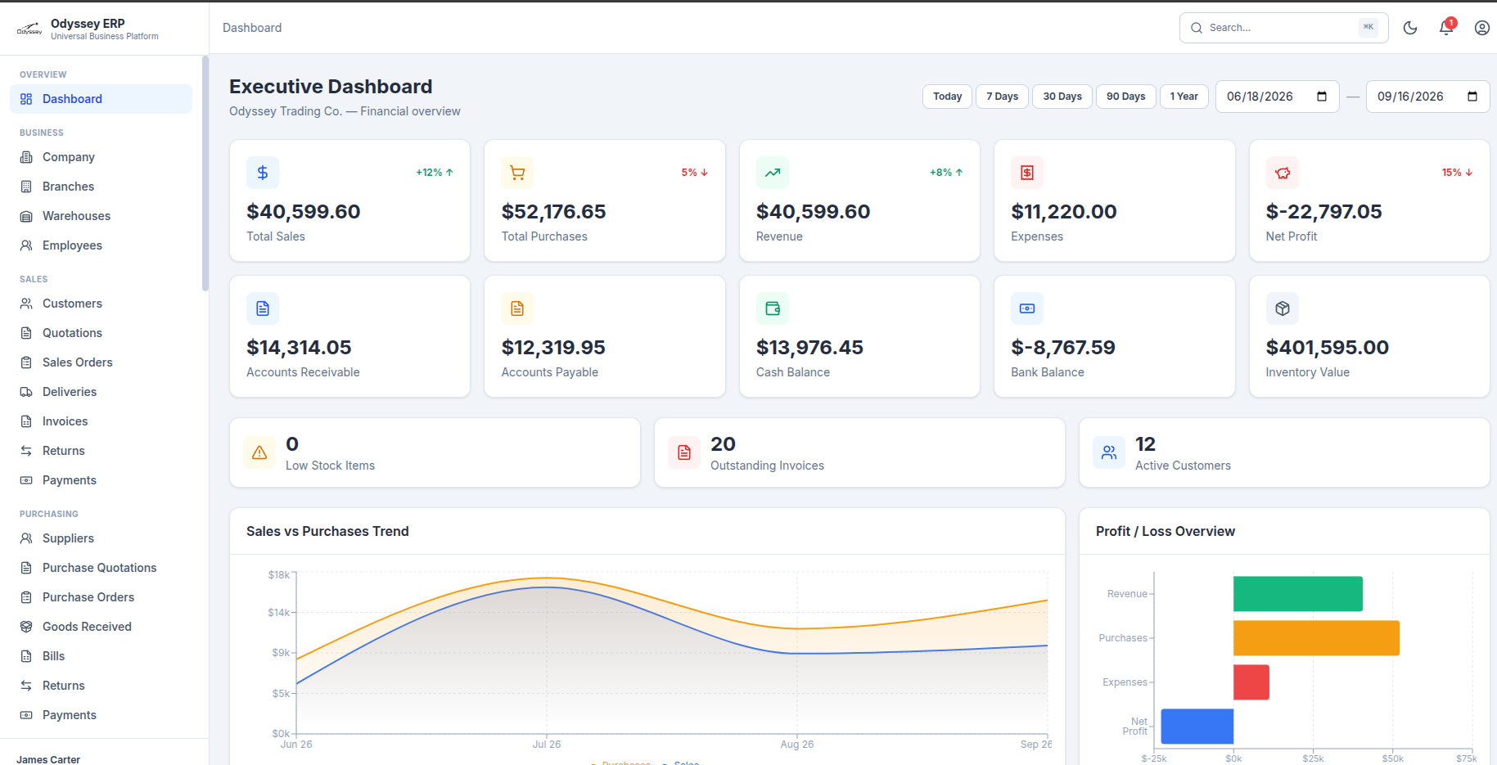Click the dollar icon on Total Sales card

(263, 173)
